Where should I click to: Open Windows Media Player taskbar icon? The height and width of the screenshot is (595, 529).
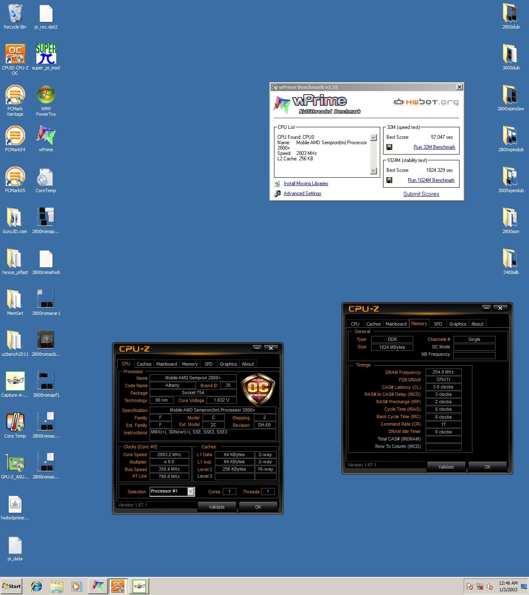[x=76, y=586]
